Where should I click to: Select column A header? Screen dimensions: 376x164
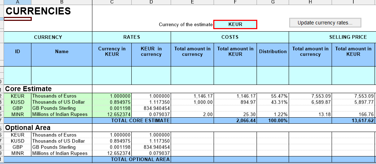(18, 2)
